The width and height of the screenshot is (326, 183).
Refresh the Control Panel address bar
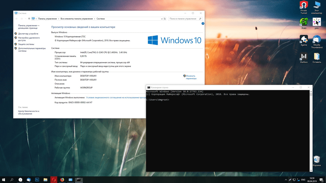pos(165,19)
